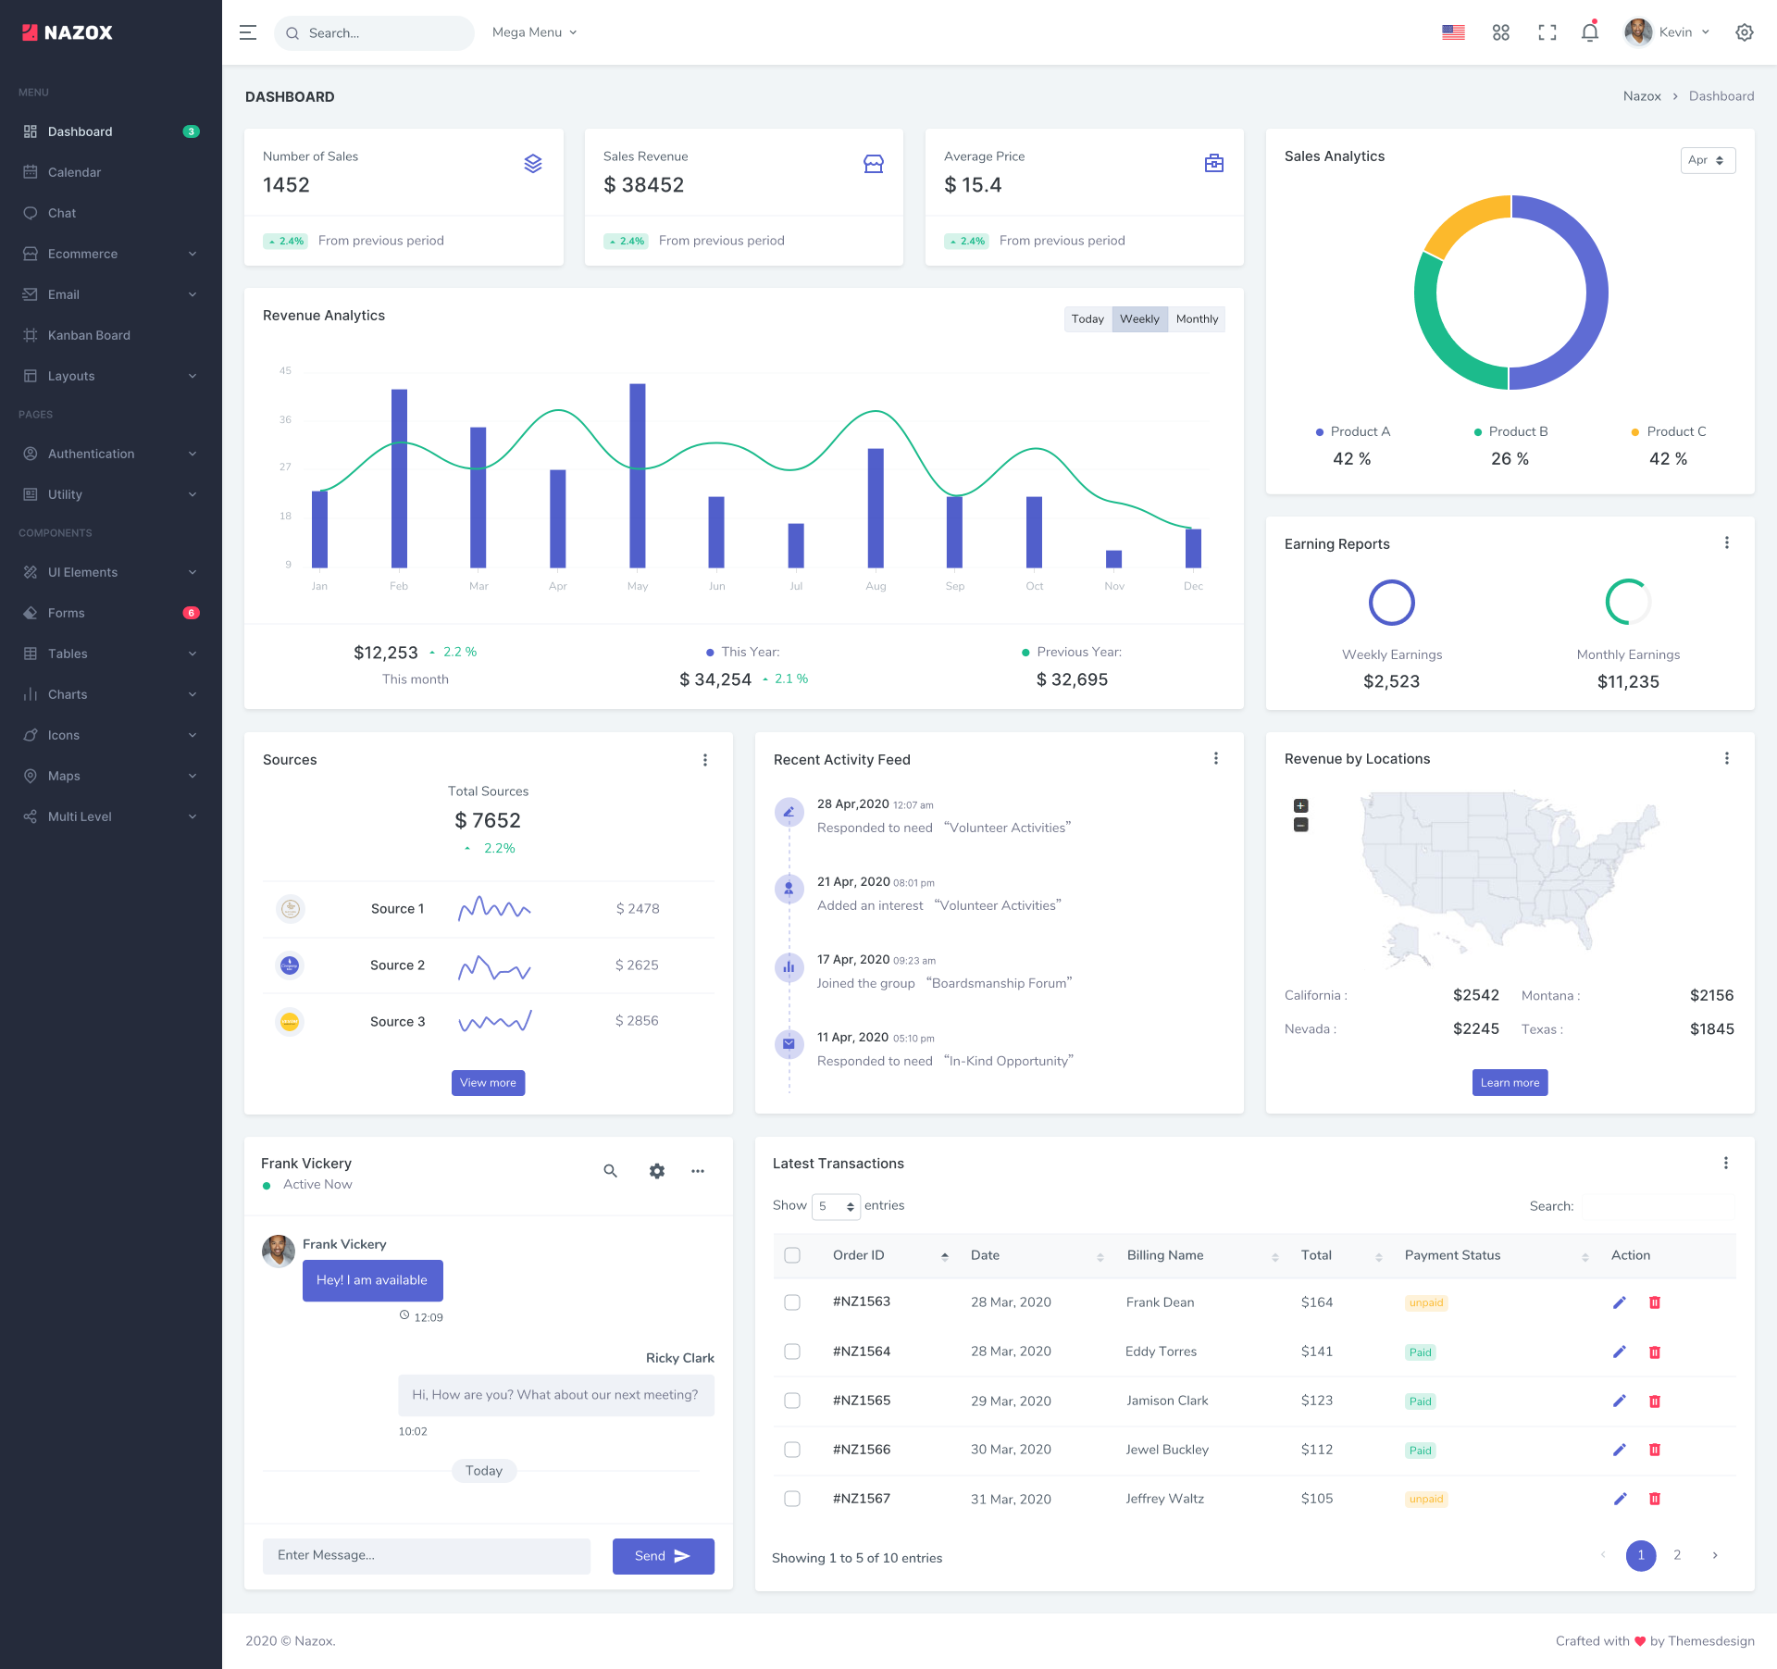Toggle the select-all checkbox in table header
Viewport: 1777px width, 1669px height.
pos(792,1255)
